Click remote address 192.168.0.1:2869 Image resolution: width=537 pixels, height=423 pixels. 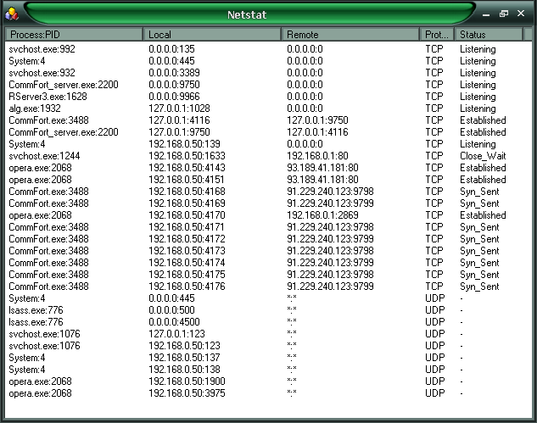[x=323, y=215]
